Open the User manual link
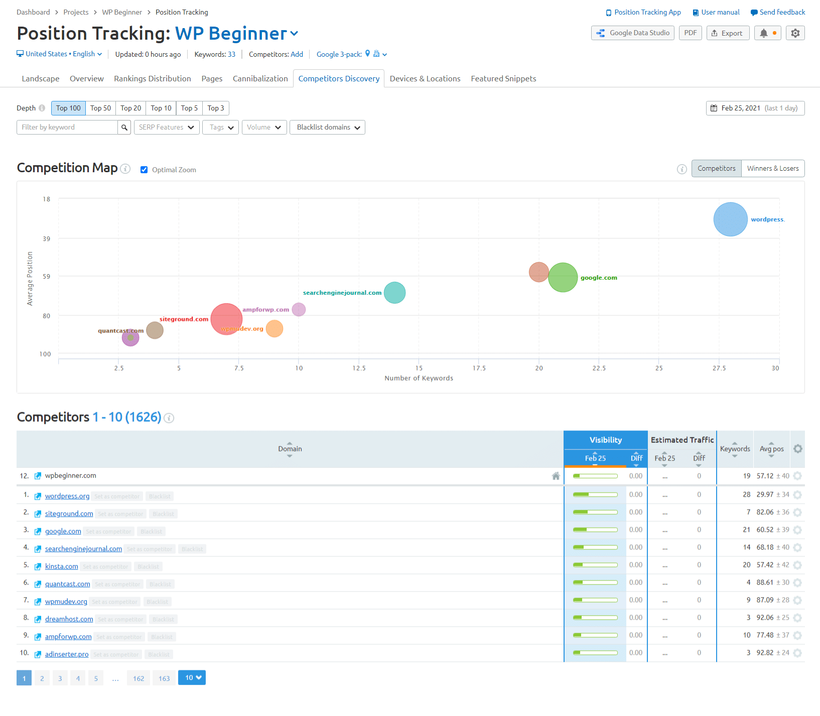Viewport: 820px width, 716px height. click(716, 12)
